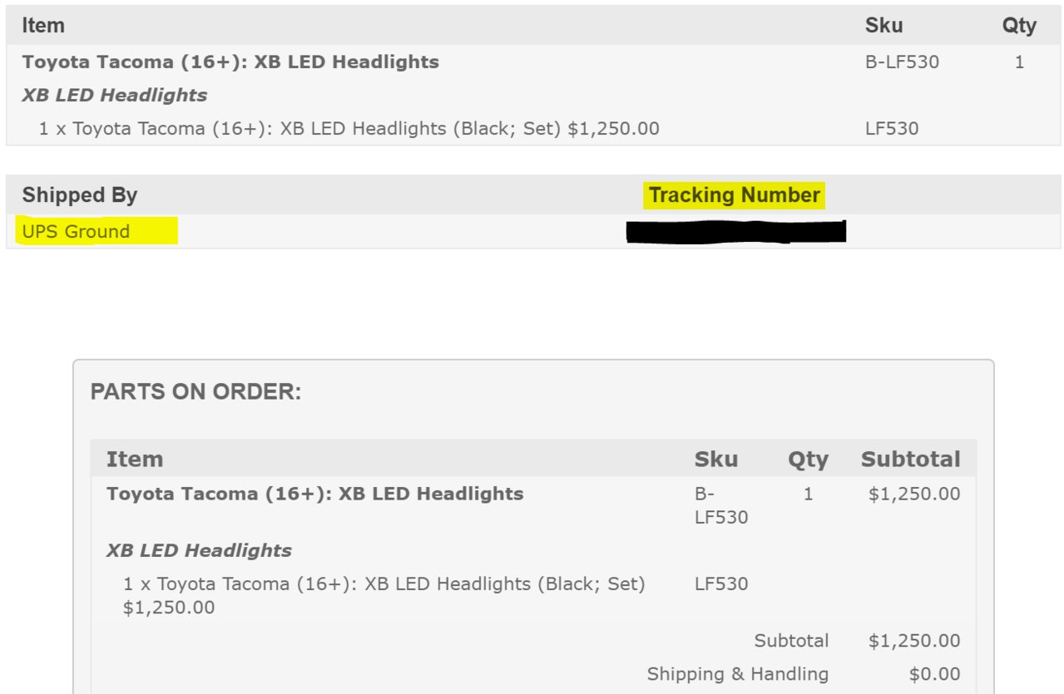Click the highlighted Tracking Number header
This screenshot has width=1064, height=694.
(x=735, y=195)
